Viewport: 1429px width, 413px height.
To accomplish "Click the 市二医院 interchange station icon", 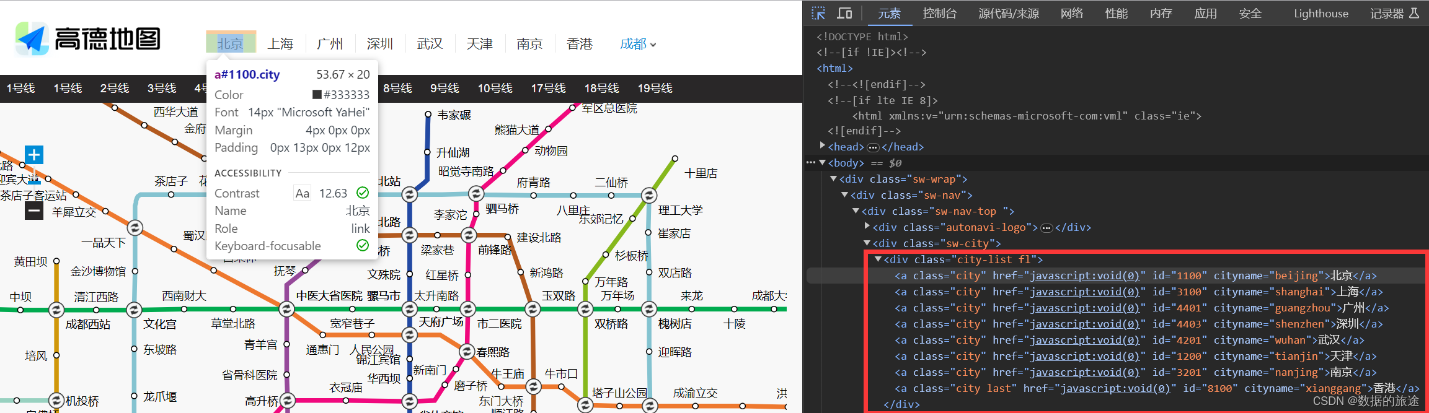I will coord(468,308).
